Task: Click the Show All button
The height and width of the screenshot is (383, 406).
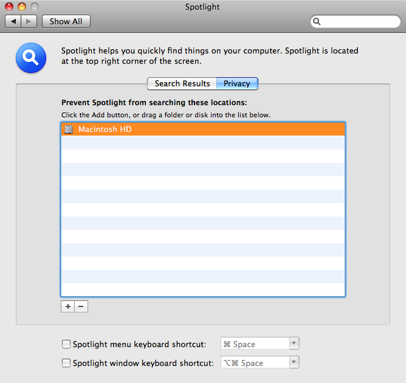Action: (66, 21)
